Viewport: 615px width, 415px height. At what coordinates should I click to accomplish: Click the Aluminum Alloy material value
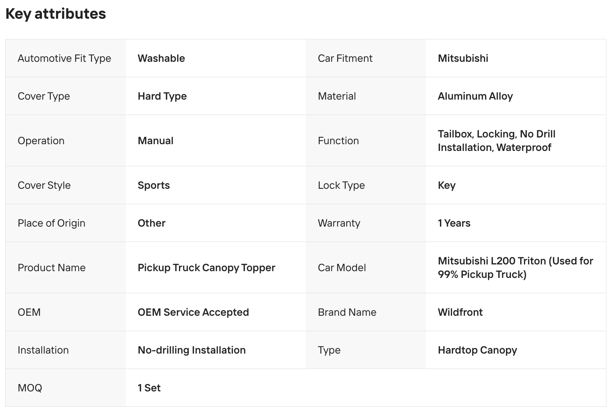pyautogui.click(x=475, y=96)
